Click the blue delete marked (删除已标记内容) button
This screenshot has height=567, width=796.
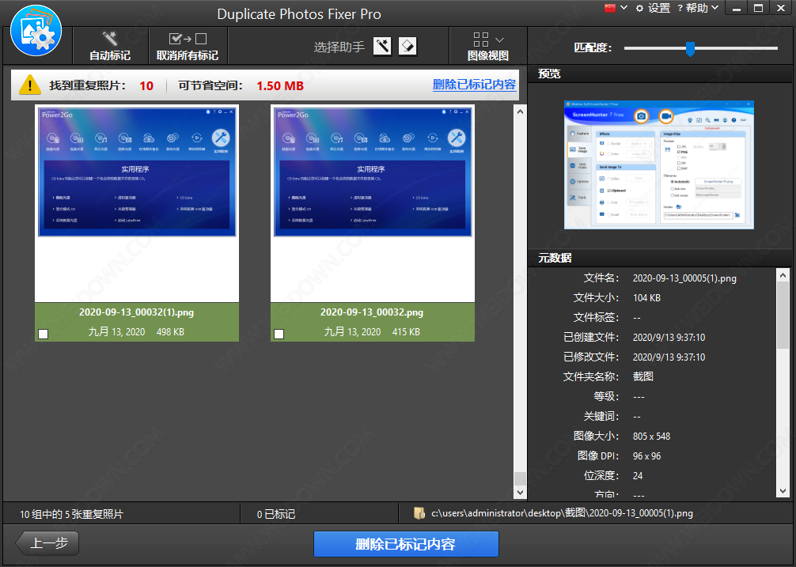[x=406, y=544]
